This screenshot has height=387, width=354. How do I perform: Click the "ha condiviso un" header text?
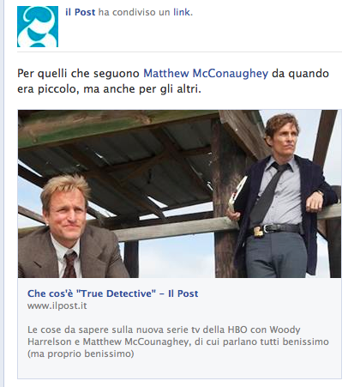click(135, 12)
